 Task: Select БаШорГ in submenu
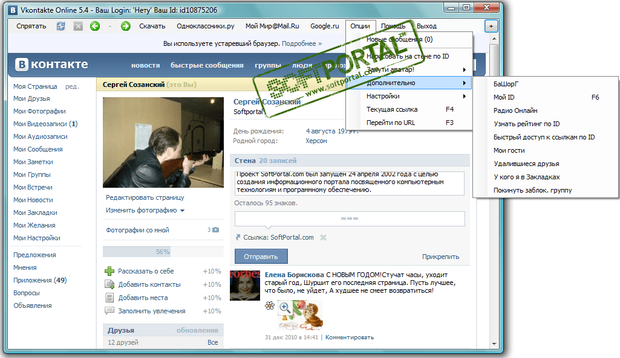(546, 84)
